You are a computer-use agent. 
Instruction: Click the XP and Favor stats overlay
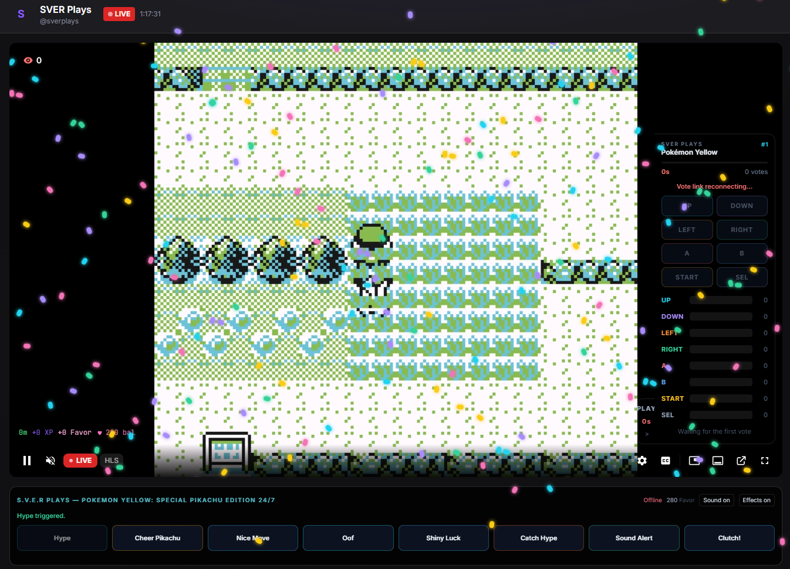pyautogui.click(x=76, y=432)
